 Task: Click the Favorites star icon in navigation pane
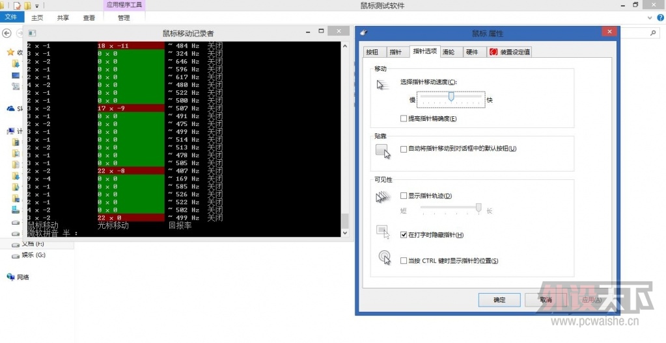click(x=10, y=52)
